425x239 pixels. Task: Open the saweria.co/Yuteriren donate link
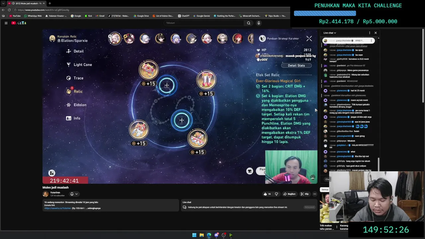[58, 208]
